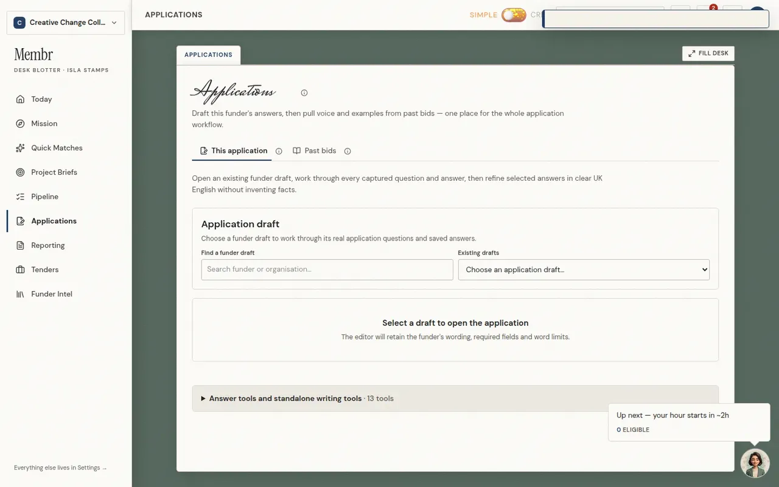Toggle the Simple mode switch

[514, 15]
